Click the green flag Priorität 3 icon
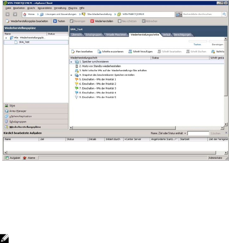The image size is (229, 243). 77,88
